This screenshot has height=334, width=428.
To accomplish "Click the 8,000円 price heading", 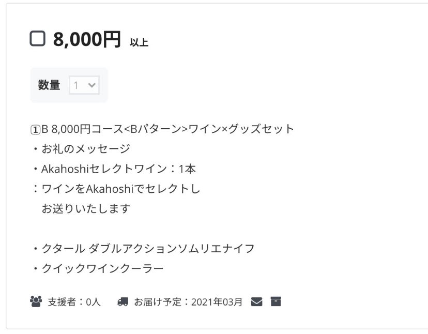I will (x=87, y=39).
